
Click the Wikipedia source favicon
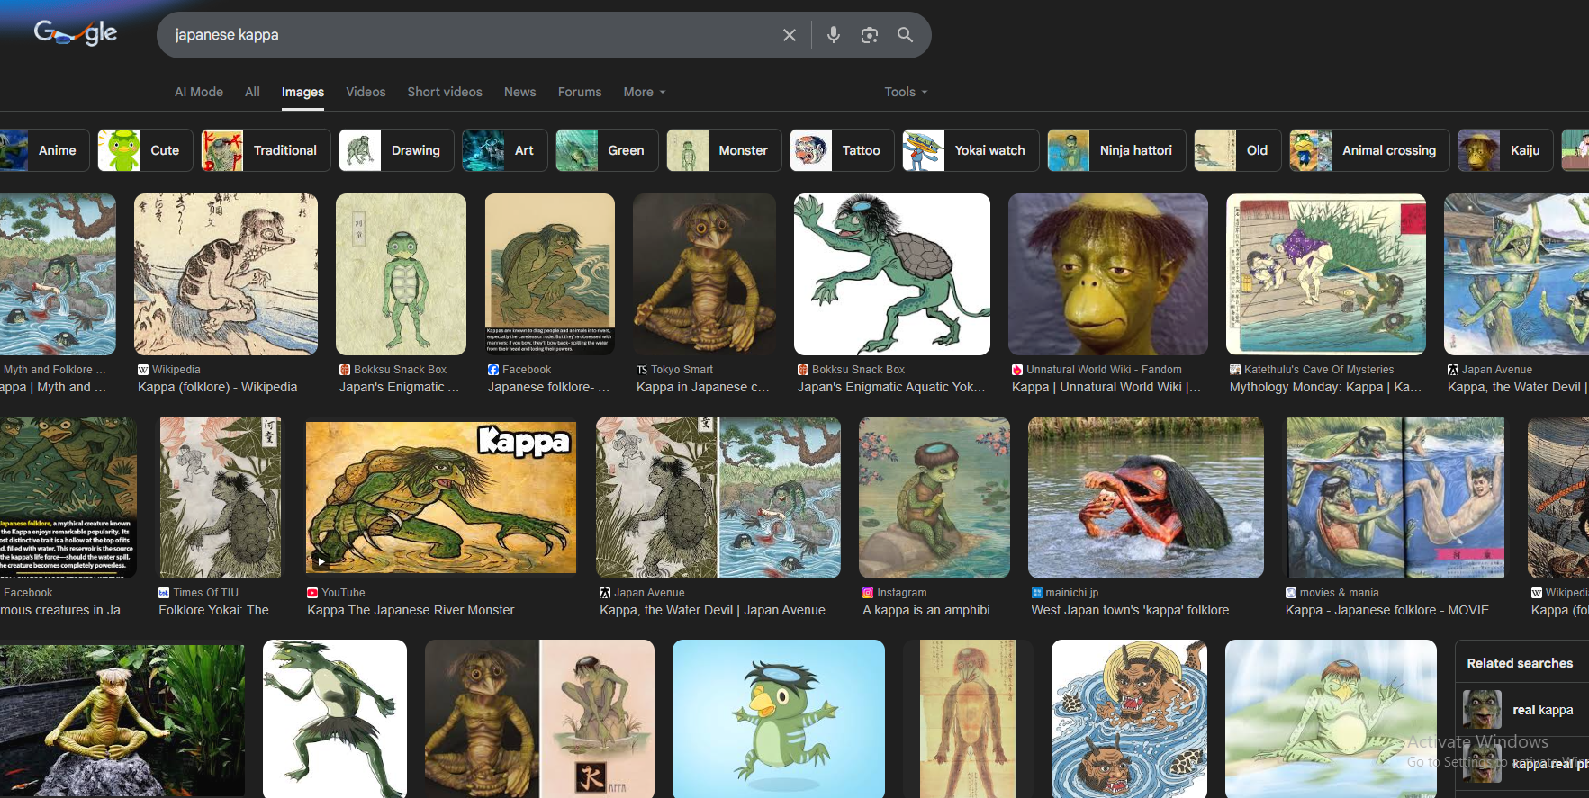pyautogui.click(x=143, y=370)
